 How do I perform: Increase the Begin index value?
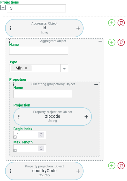41,134
